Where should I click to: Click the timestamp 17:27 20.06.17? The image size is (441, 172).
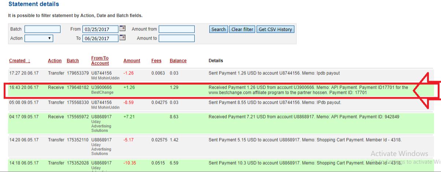[x=24, y=73]
